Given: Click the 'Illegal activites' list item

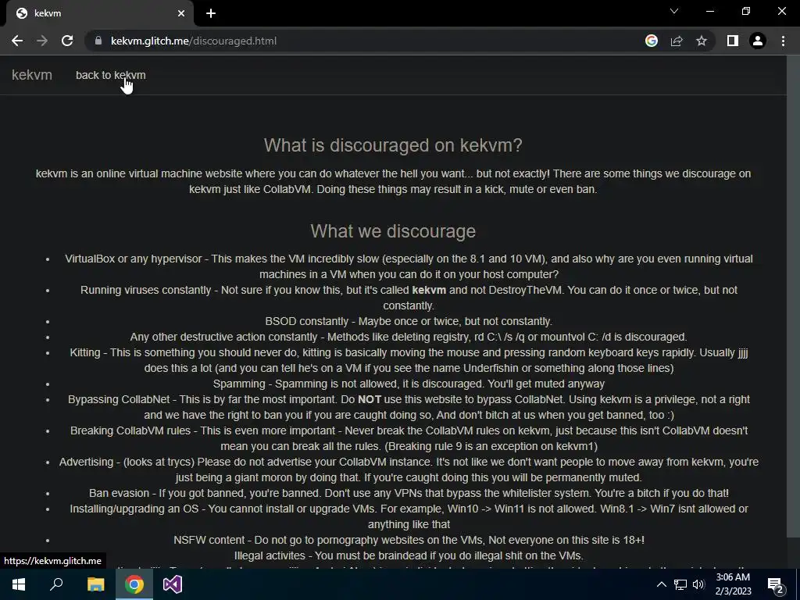Looking at the screenshot, I should (409, 555).
